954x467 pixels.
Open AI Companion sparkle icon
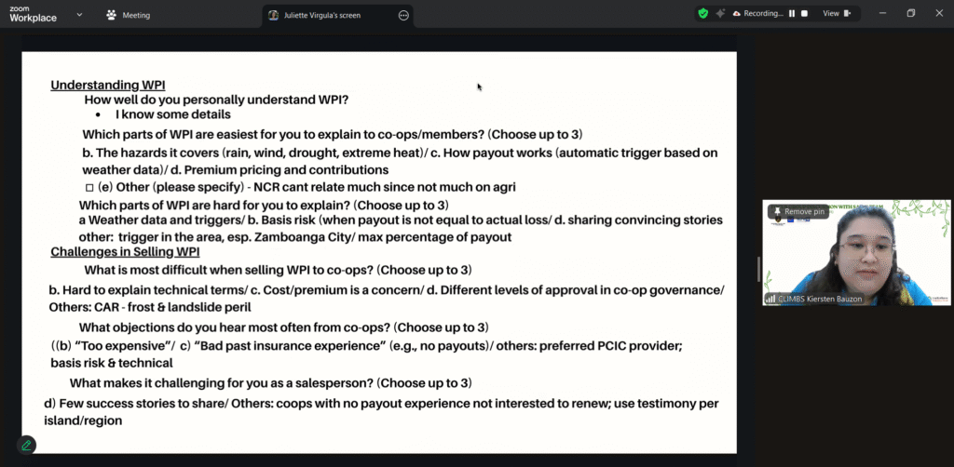pyautogui.click(x=721, y=14)
